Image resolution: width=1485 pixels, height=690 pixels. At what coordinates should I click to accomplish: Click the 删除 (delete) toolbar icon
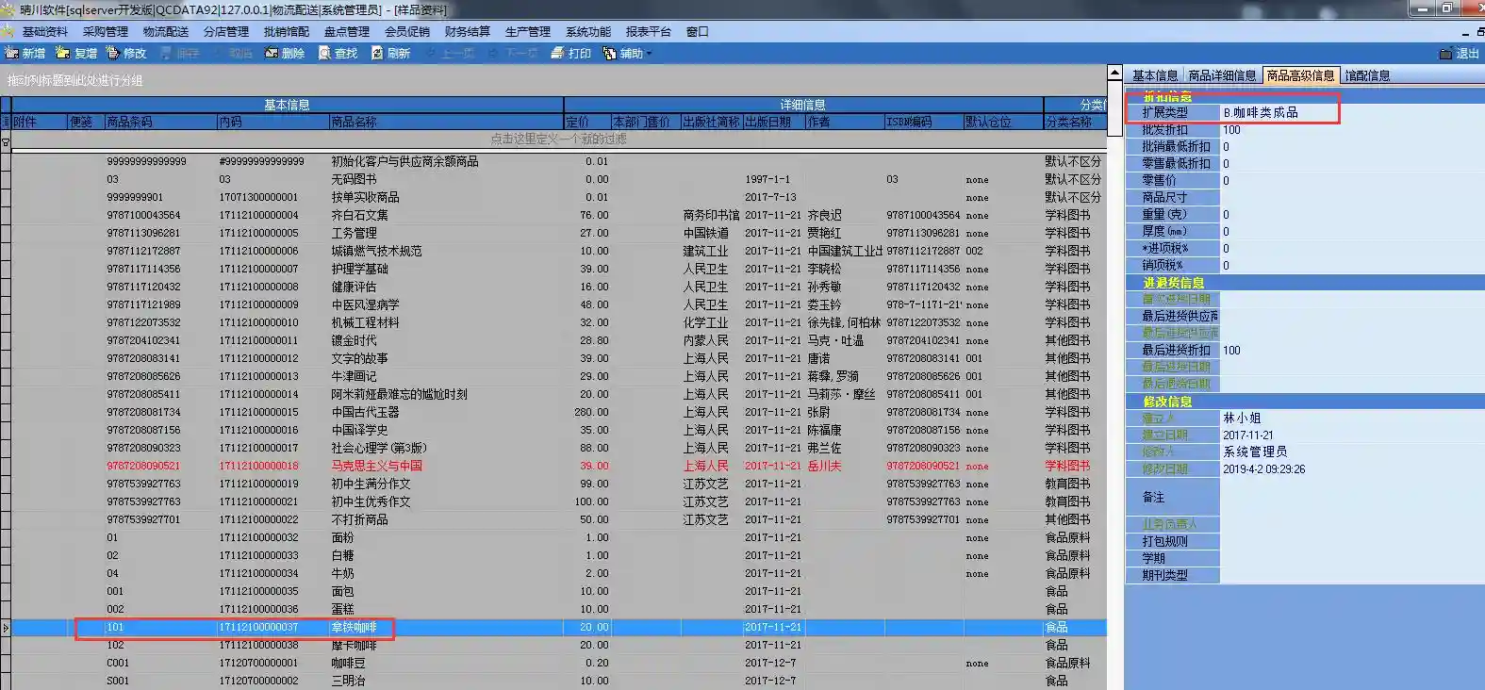272,54
